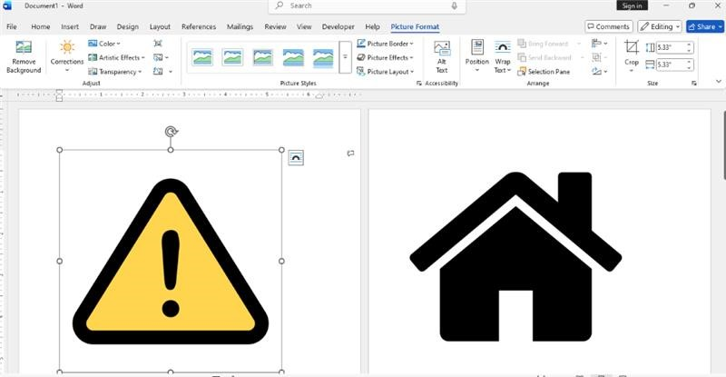This screenshot has width=726, height=377.
Task: Click the right indent marker on the ruler
Action: pos(319,96)
